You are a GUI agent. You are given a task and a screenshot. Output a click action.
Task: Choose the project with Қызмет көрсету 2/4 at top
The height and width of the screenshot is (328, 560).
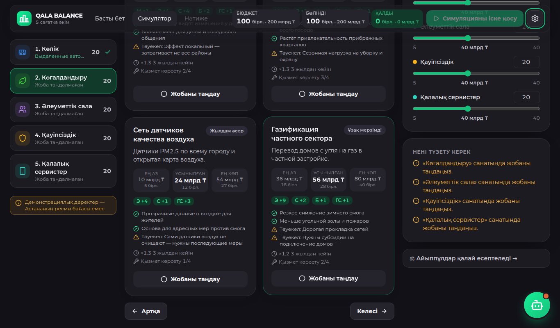click(x=190, y=94)
